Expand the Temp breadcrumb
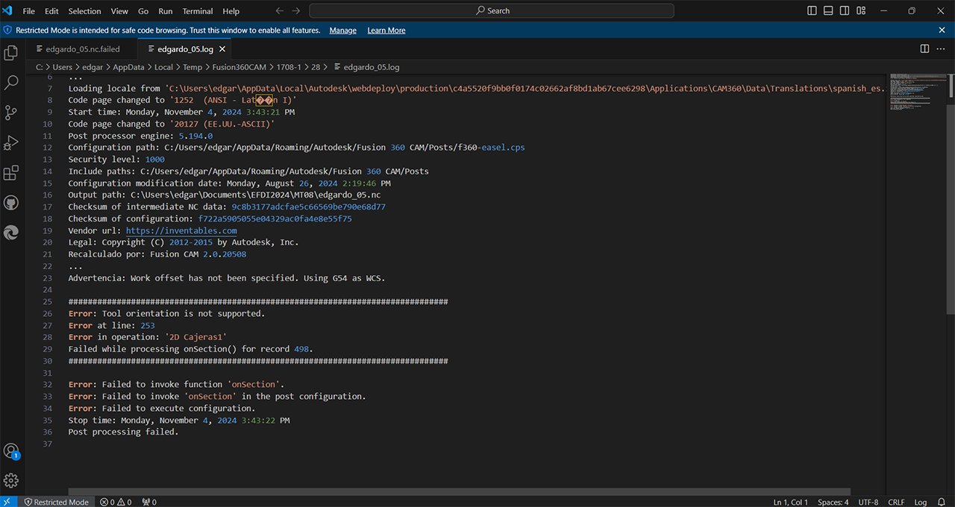Viewport: 955px width, 507px height. (x=192, y=67)
